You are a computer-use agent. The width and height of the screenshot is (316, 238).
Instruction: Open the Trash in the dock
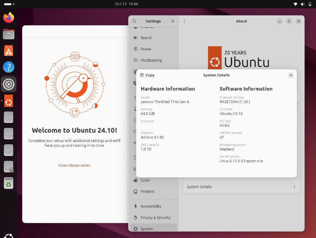8,183
